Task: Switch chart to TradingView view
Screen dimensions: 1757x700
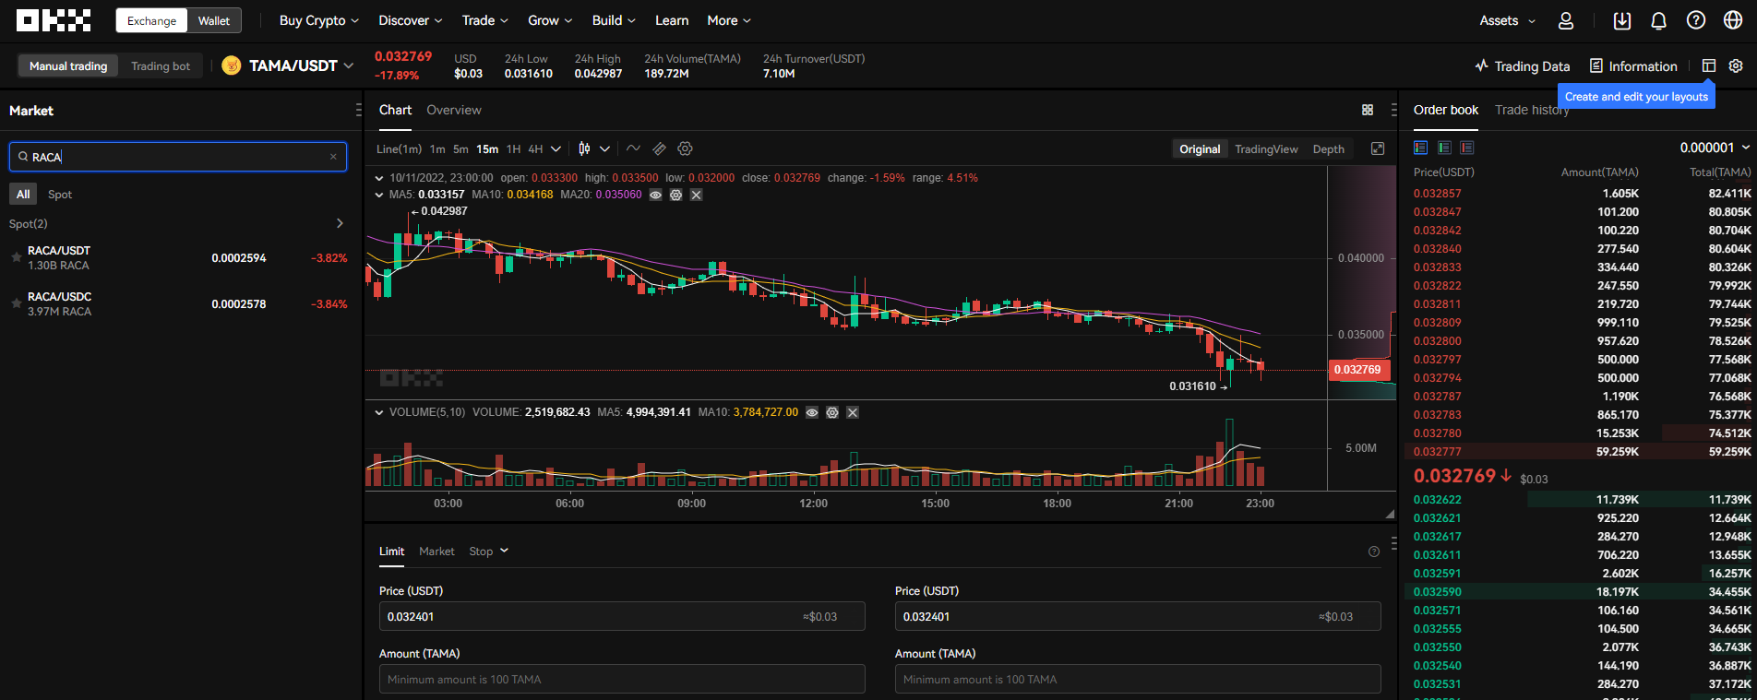Action: [x=1266, y=148]
